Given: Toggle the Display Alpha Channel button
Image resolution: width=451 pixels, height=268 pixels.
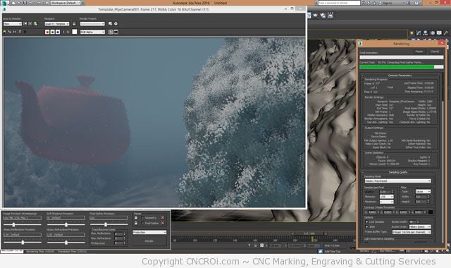Looking at the screenshot, I should [x=63, y=32].
